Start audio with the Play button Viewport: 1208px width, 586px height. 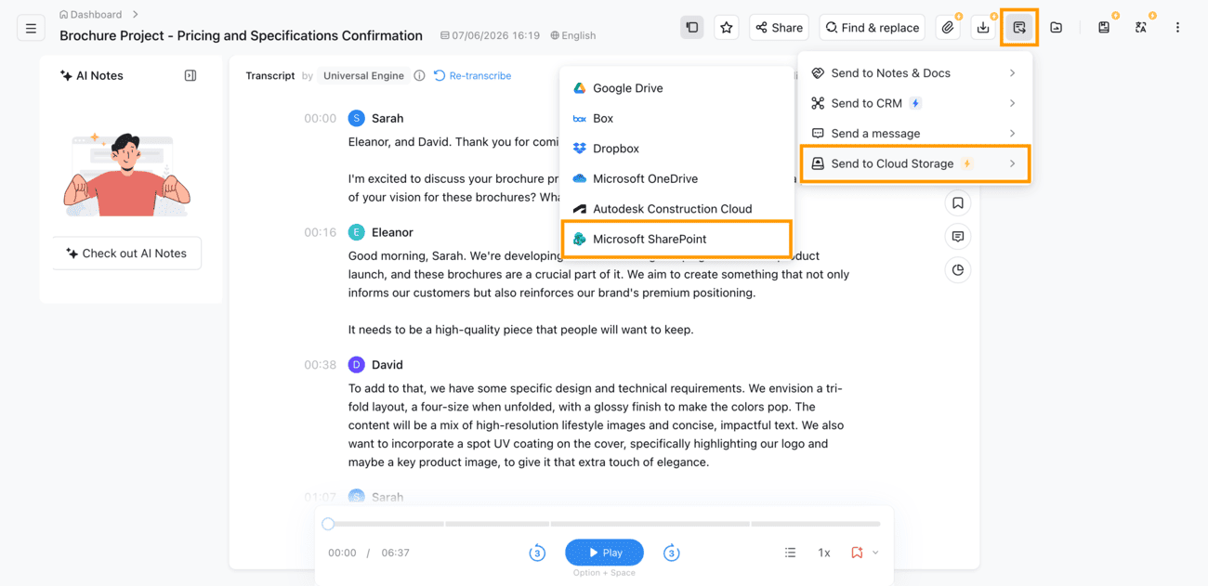(604, 553)
